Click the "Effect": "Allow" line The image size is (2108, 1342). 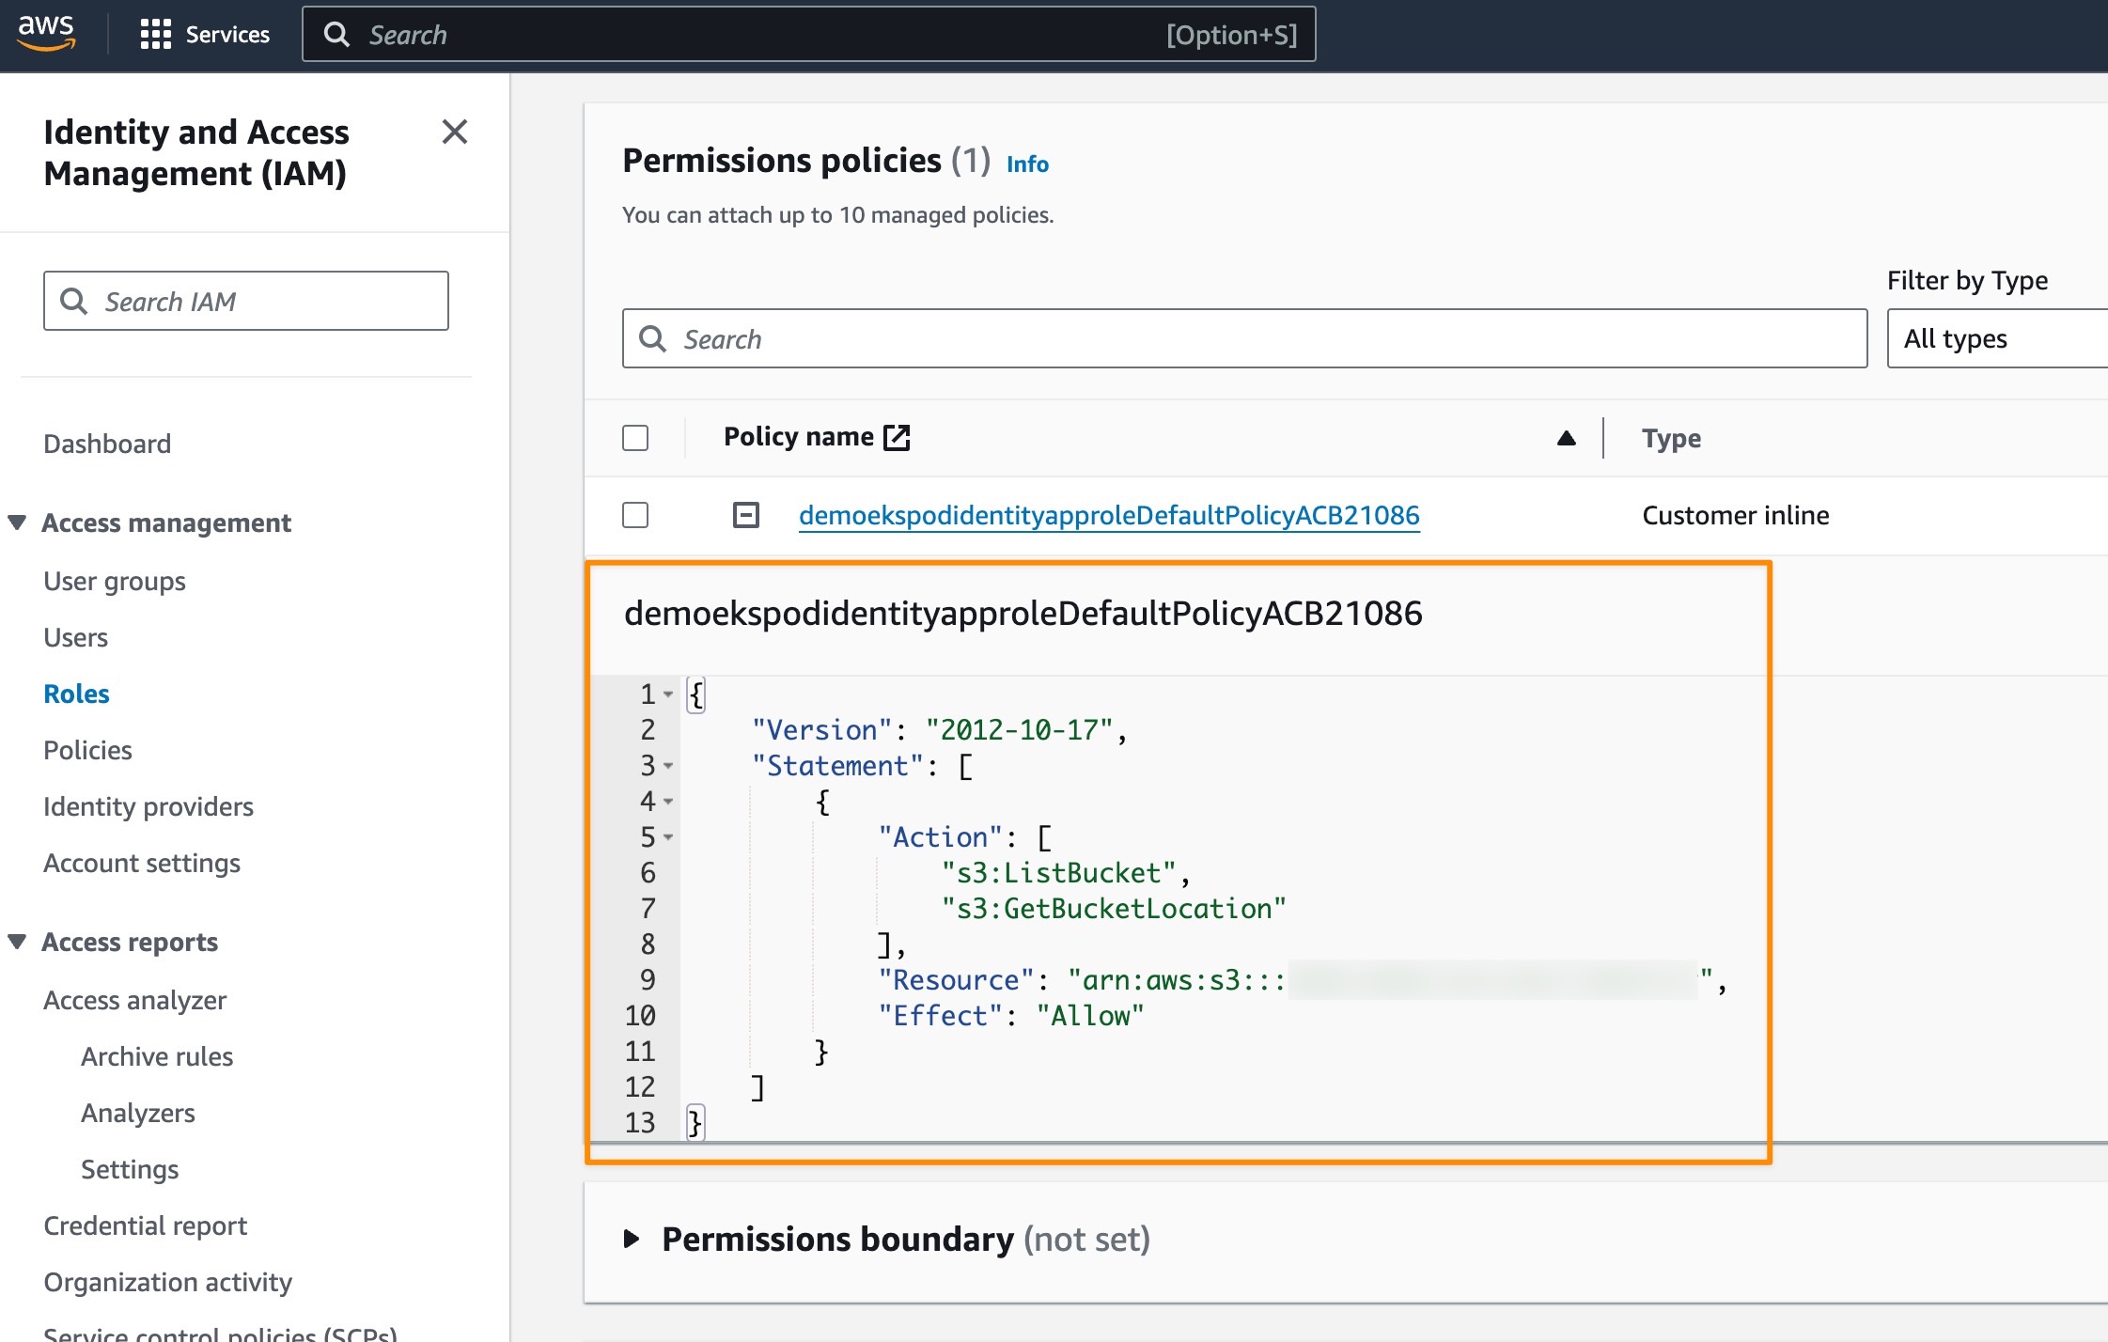pyautogui.click(x=1011, y=1016)
